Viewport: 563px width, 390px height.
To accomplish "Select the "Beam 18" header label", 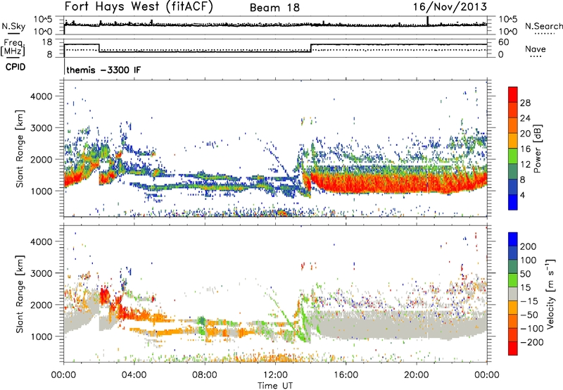I will (x=274, y=8).
